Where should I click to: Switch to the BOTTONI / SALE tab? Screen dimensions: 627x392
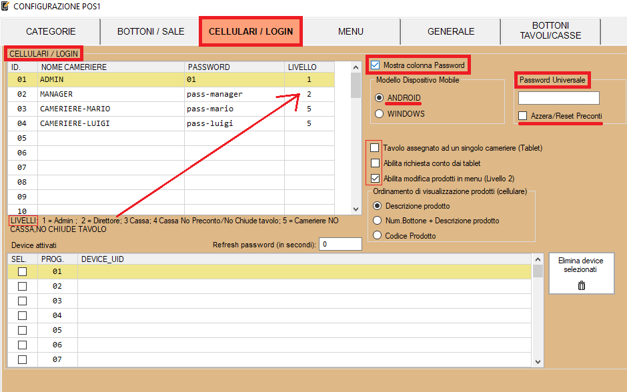tap(151, 31)
